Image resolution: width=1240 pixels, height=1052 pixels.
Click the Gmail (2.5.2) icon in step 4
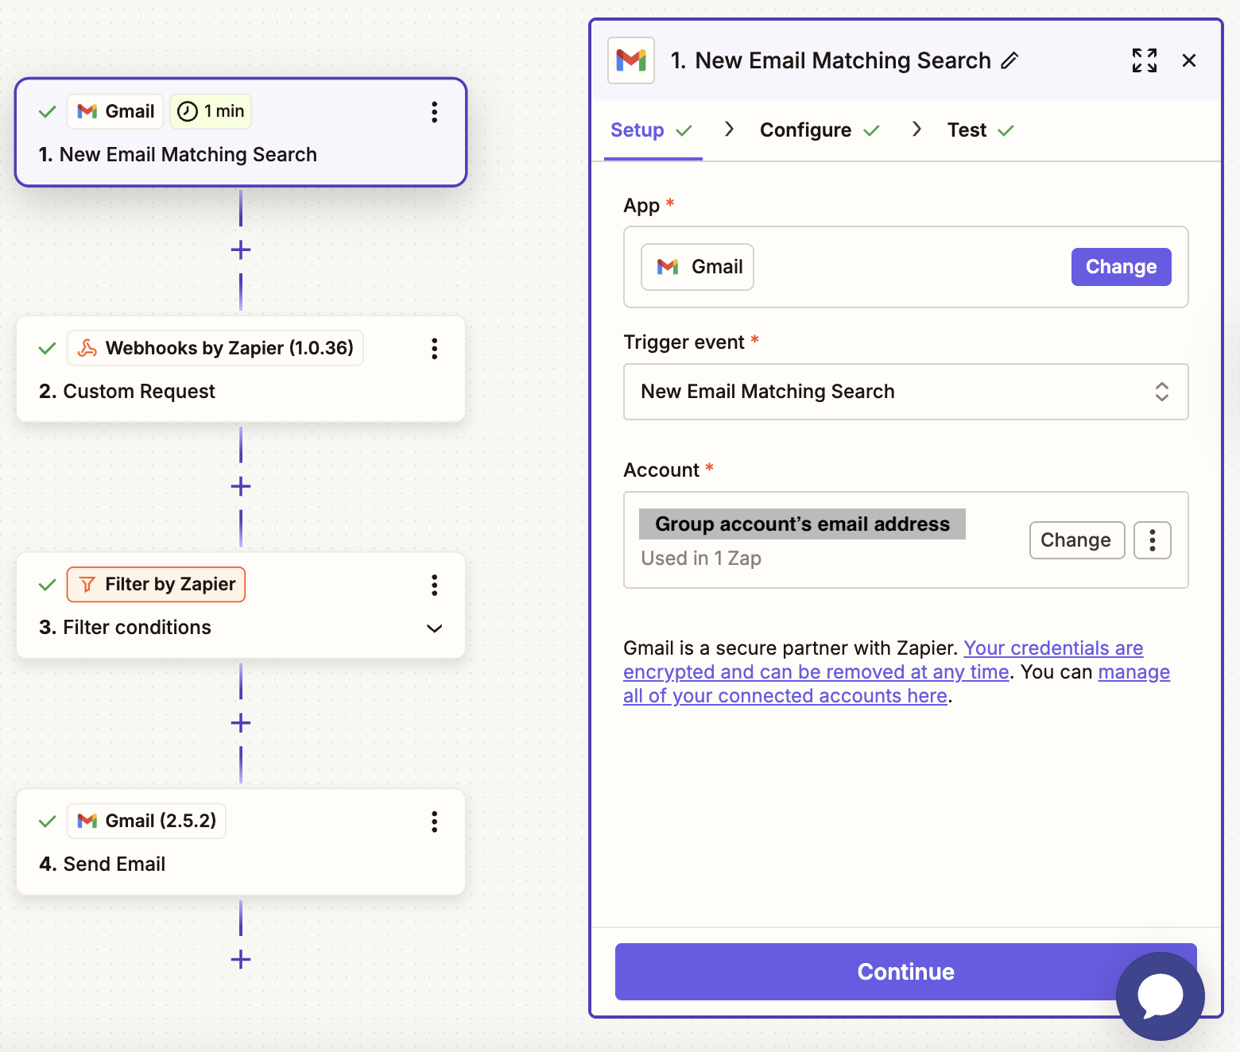click(x=87, y=821)
